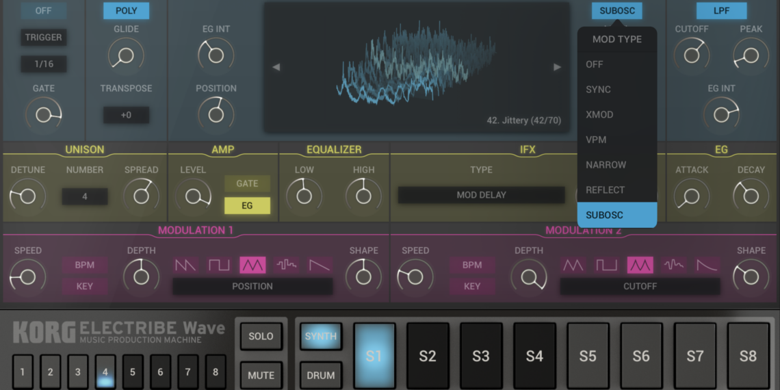This screenshot has width=780, height=390.
Task: Click the Jittery wavetable 3D display
Action: (x=417, y=67)
